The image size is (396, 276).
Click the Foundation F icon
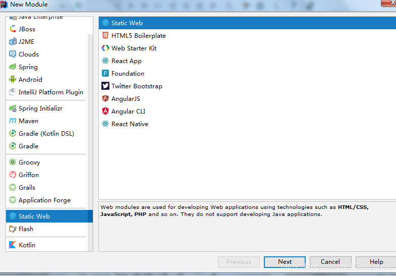[105, 73]
